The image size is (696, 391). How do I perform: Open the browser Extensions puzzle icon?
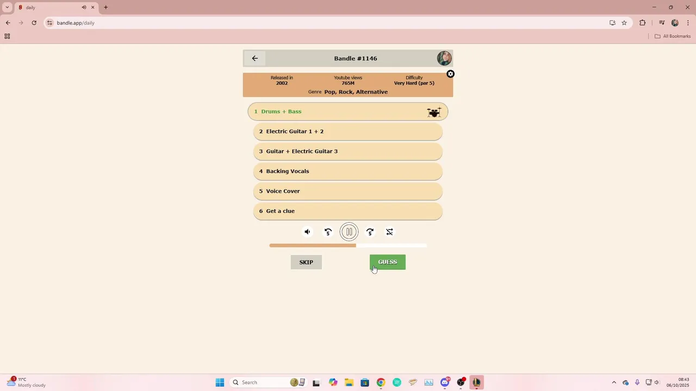[x=643, y=23]
